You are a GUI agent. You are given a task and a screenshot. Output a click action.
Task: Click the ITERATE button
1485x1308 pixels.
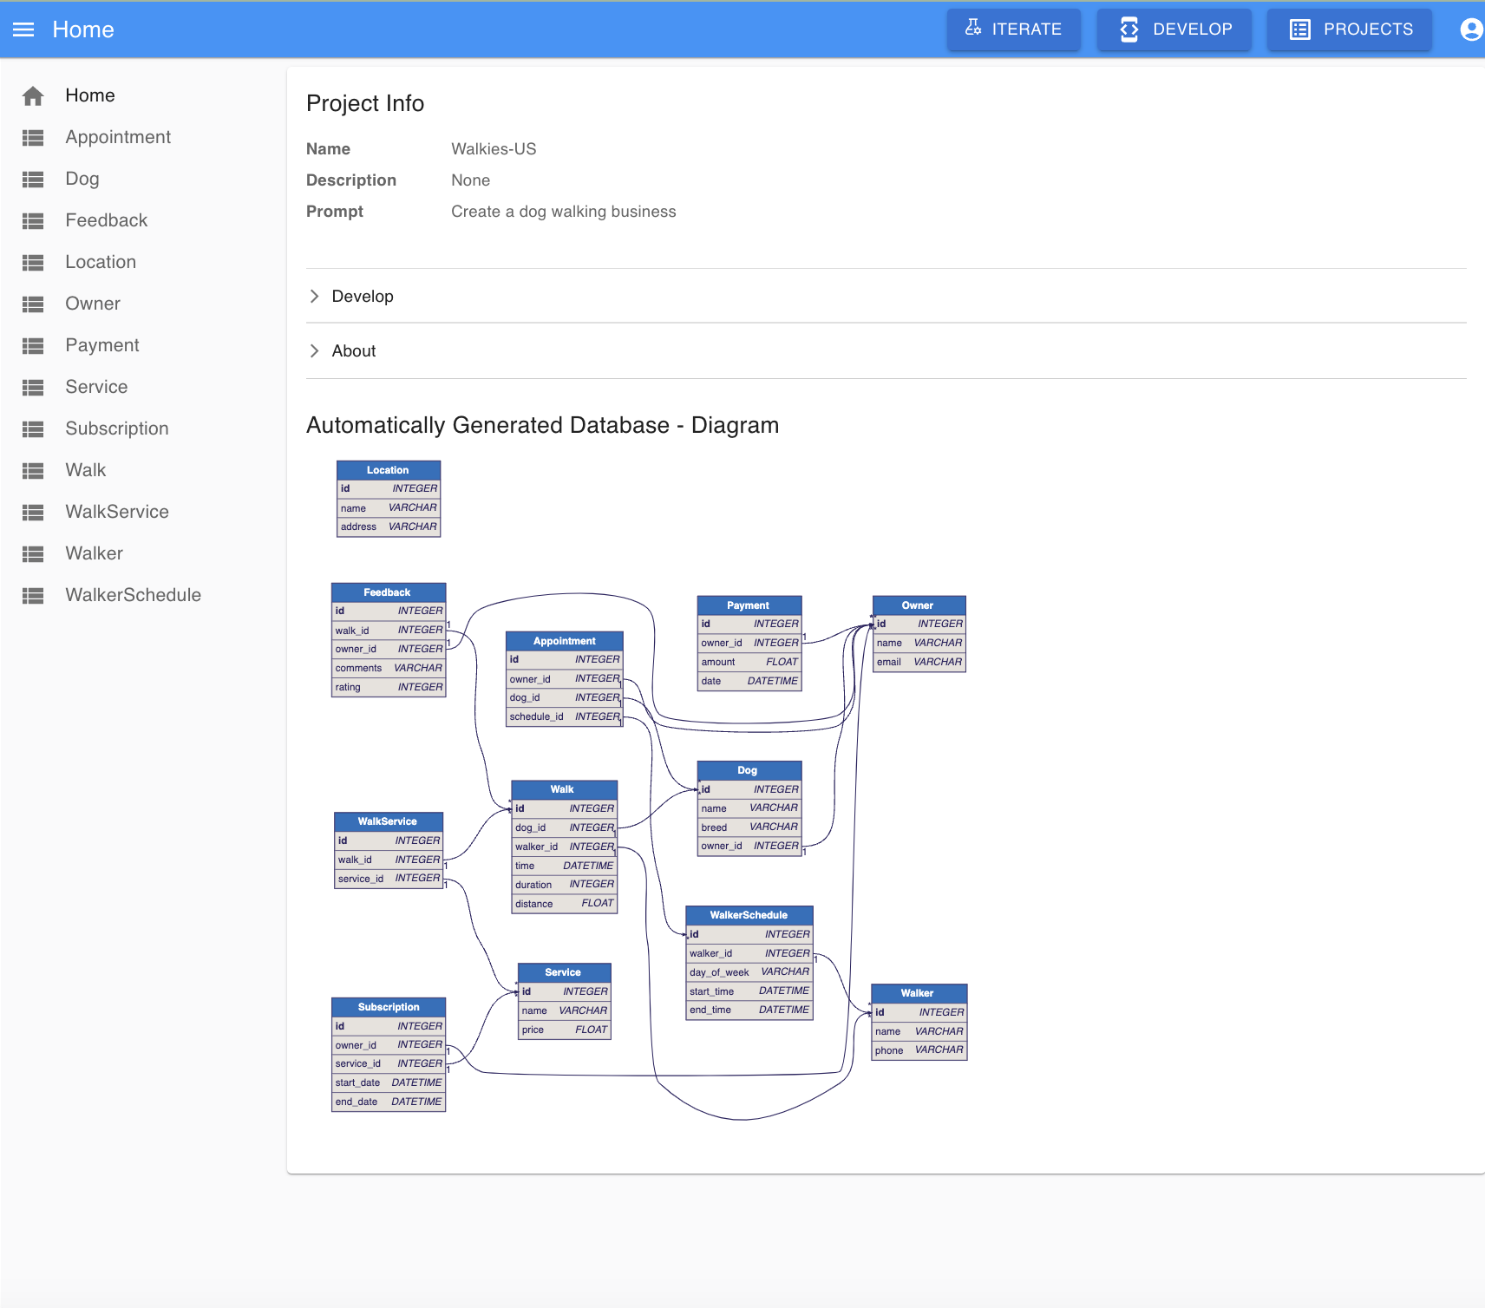pyautogui.click(x=1014, y=29)
